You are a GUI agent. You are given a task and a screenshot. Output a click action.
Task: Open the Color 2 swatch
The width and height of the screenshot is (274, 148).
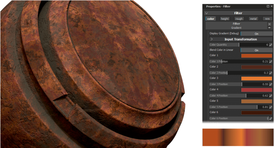(257, 67)
